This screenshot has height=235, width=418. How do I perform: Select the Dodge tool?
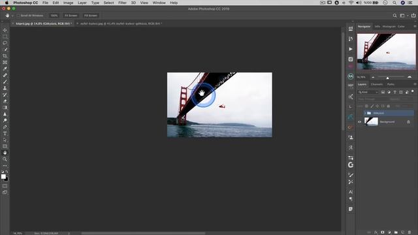5,120
